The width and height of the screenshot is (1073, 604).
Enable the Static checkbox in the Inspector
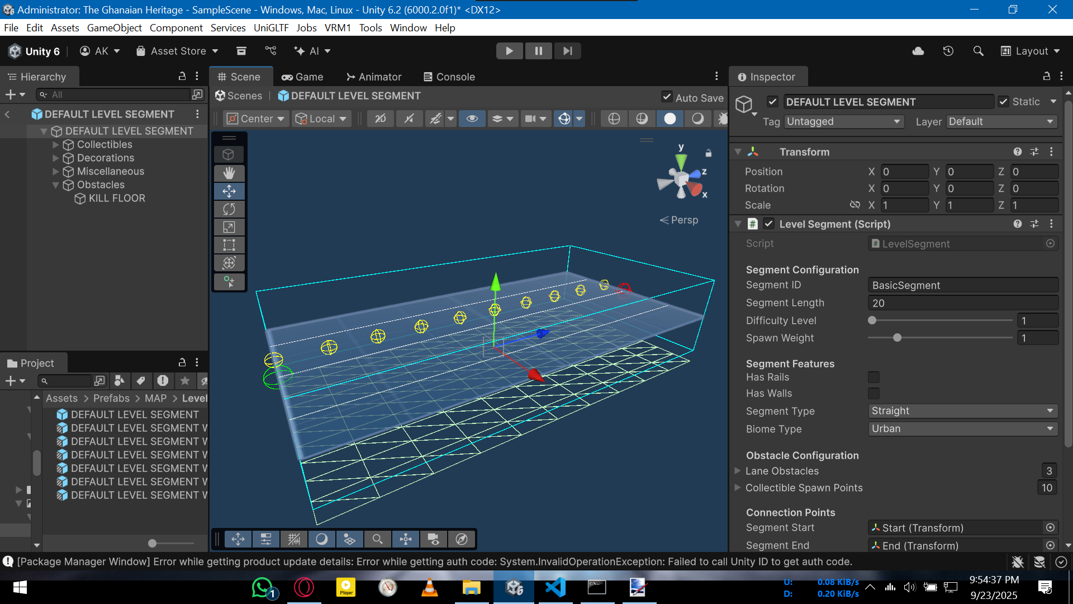(x=1004, y=101)
